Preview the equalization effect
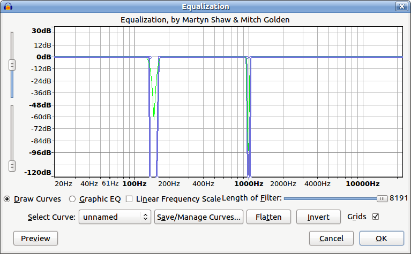The height and width of the screenshot is (254, 411). tap(36, 238)
